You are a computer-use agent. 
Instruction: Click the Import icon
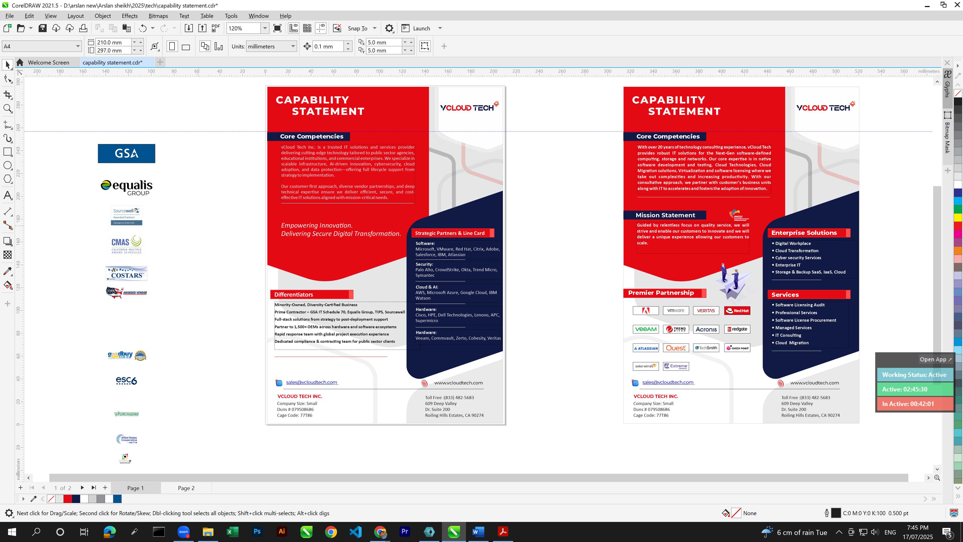189,28
